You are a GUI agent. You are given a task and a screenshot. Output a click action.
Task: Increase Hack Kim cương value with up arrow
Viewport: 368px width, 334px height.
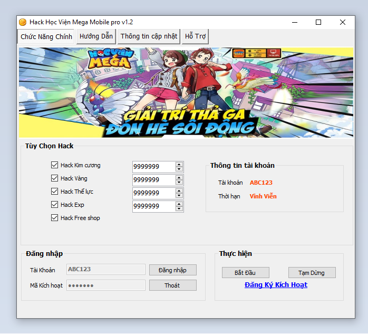179,164
